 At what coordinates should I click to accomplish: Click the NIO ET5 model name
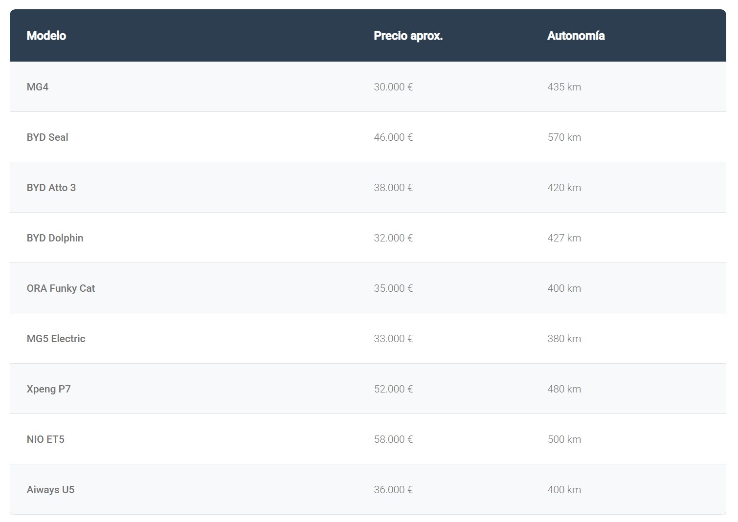point(45,439)
